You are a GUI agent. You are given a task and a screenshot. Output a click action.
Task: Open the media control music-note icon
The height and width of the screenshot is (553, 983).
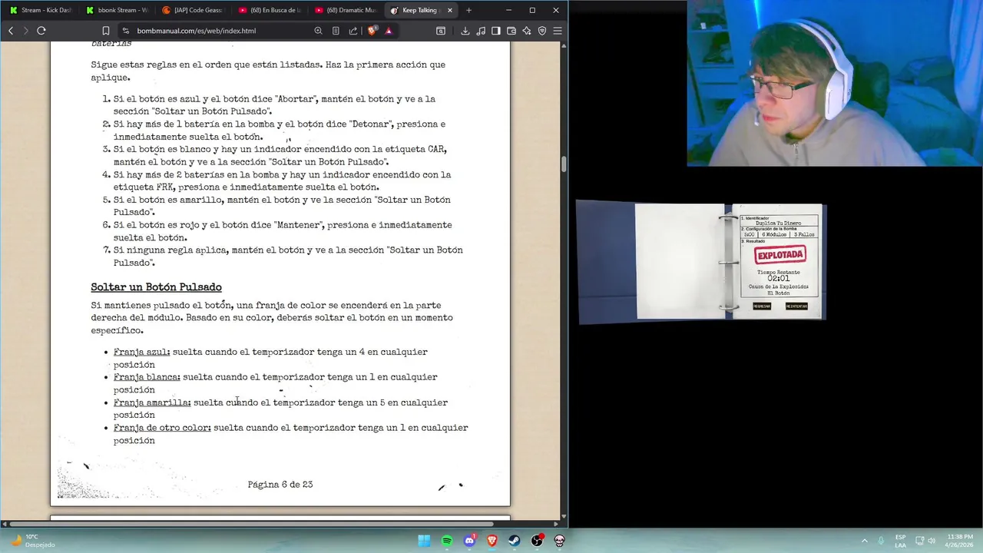[481, 31]
